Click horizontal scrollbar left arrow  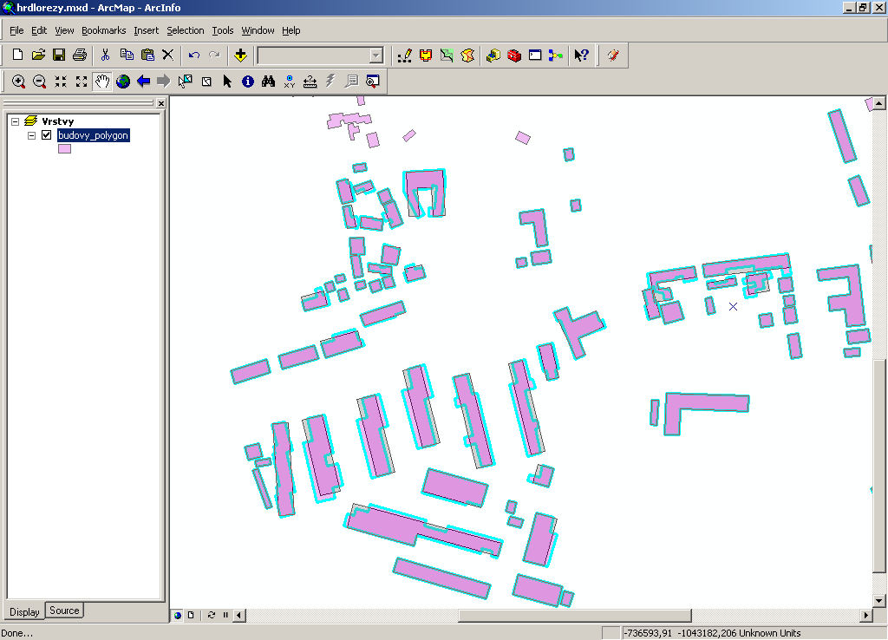pyautogui.click(x=239, y=615)
